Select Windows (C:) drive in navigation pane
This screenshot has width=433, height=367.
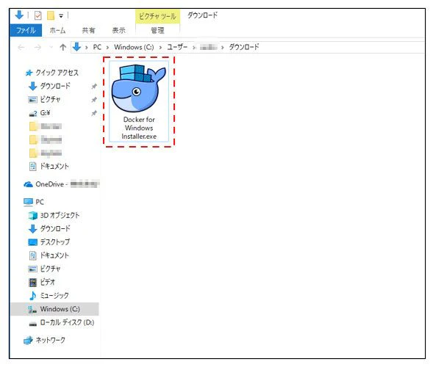tap(54, 309)
